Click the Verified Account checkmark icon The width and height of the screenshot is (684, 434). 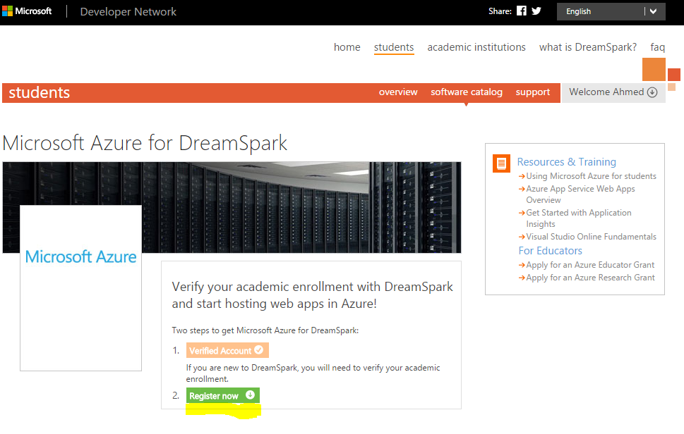tap(258, 350)
